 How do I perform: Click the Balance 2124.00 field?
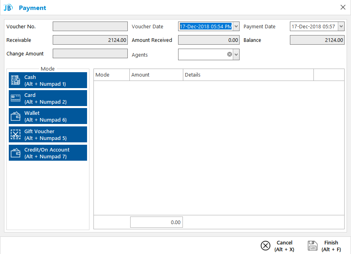(317, 40)
